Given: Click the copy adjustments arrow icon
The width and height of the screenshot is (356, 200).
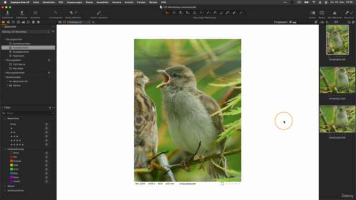Looking at the screenshot, I should (347, 13).
